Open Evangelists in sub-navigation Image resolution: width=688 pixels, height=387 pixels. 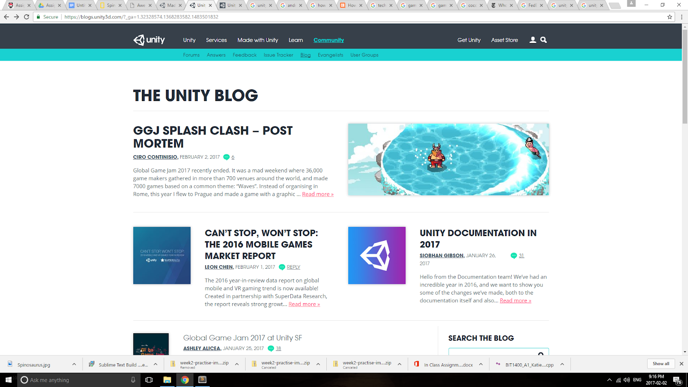(x=330, y=55)
